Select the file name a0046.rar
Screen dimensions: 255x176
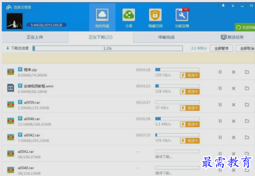click(32, 119)
